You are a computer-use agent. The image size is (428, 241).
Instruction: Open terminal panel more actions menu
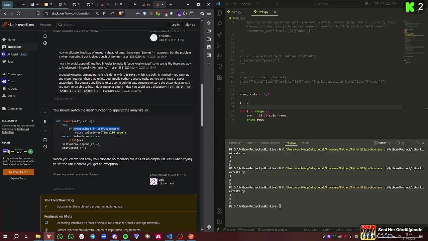click(409, 143)
